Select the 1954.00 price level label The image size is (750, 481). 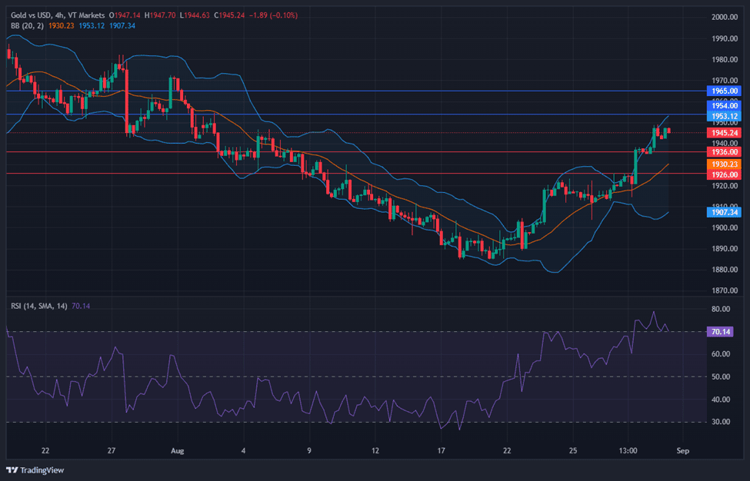723,106
